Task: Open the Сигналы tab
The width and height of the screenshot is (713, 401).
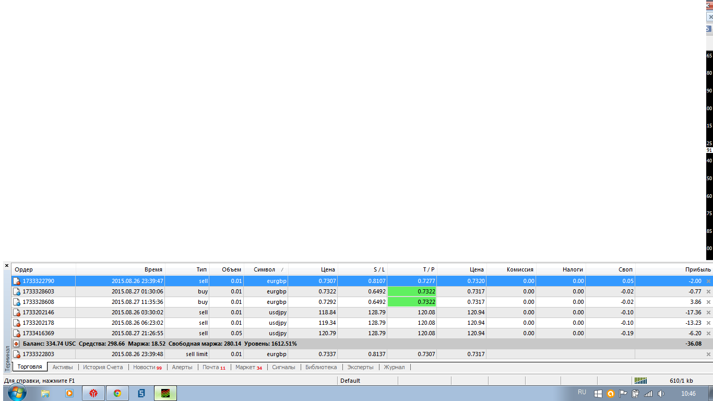Action: 283,367
